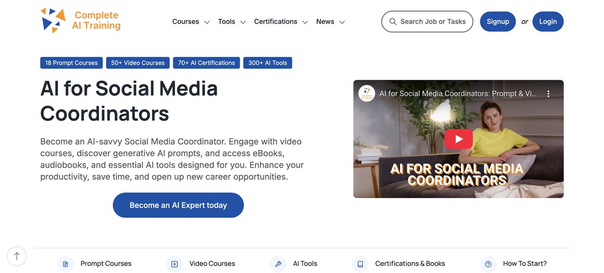This screenshot has width=604, height=273.
Task: Open the video's three-dot options menu
Action: (x=548, y=94)
